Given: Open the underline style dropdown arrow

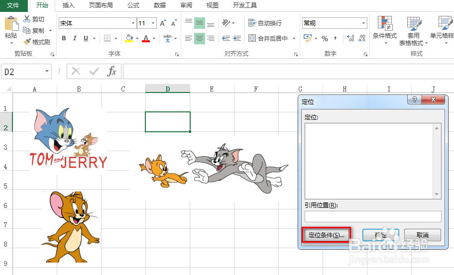Looking at the screenshot, I should click(x=94, y=38).
